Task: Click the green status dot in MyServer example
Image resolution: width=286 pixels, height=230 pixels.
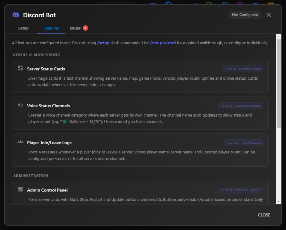Action: 65,121
